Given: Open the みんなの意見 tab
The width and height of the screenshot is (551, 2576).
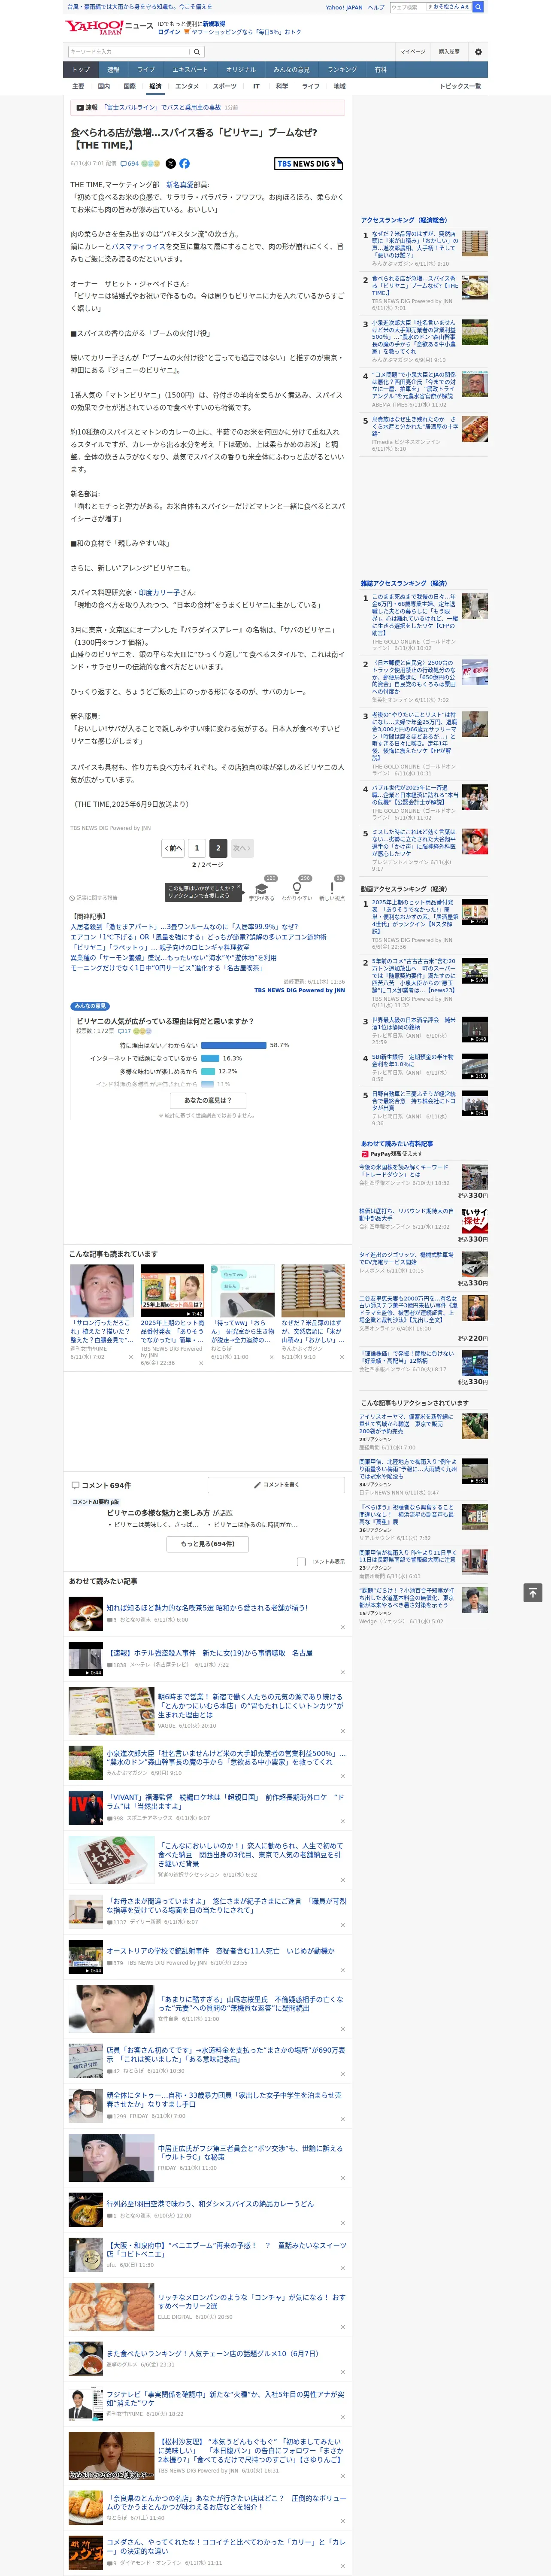Looking at the screenshot, I should 292,70.
